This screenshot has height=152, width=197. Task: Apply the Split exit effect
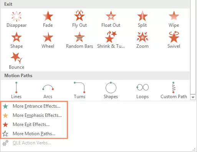coord(142,19)
